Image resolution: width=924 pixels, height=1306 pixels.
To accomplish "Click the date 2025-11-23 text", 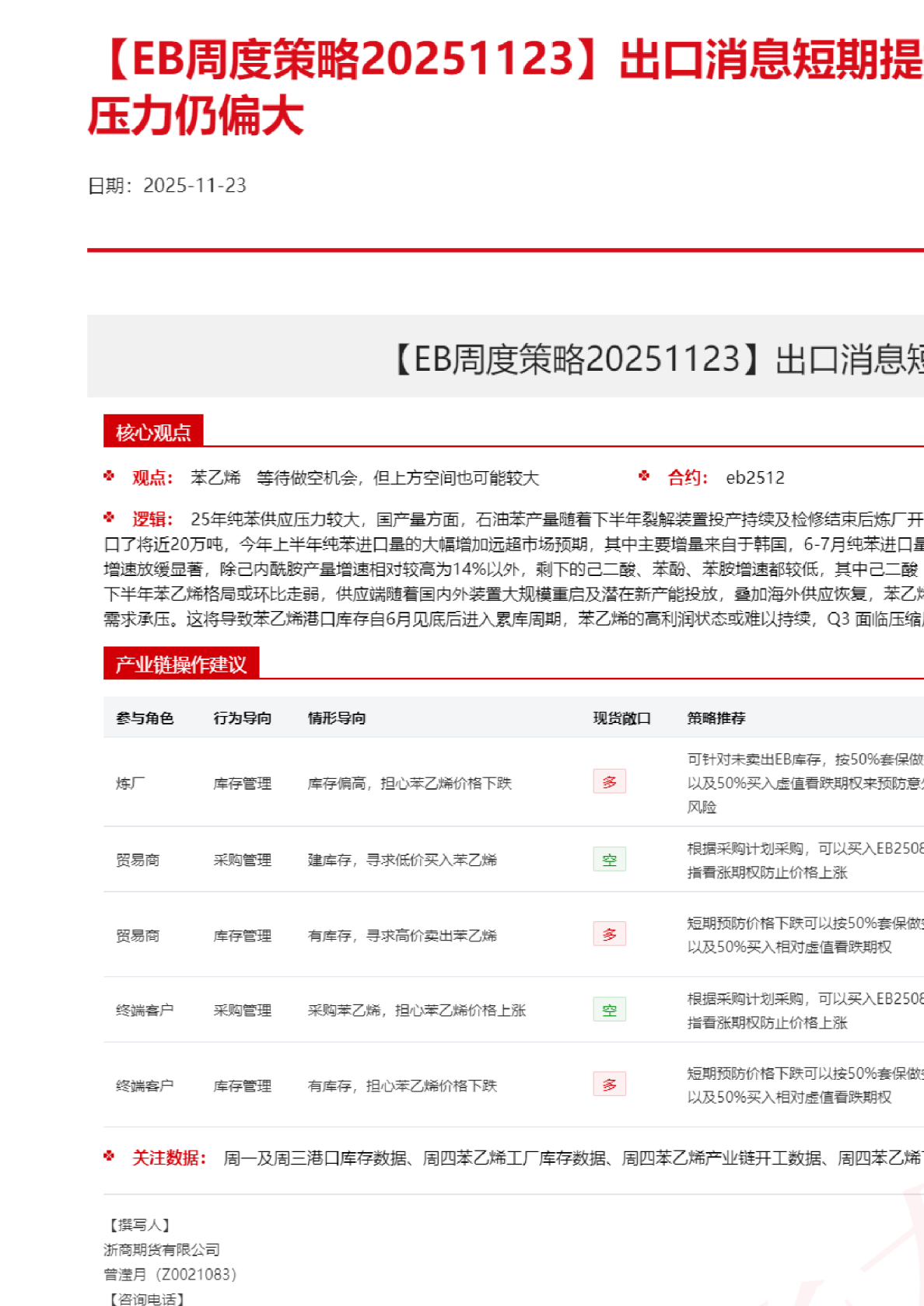I will pyautogui.click(x=194, y=185).
